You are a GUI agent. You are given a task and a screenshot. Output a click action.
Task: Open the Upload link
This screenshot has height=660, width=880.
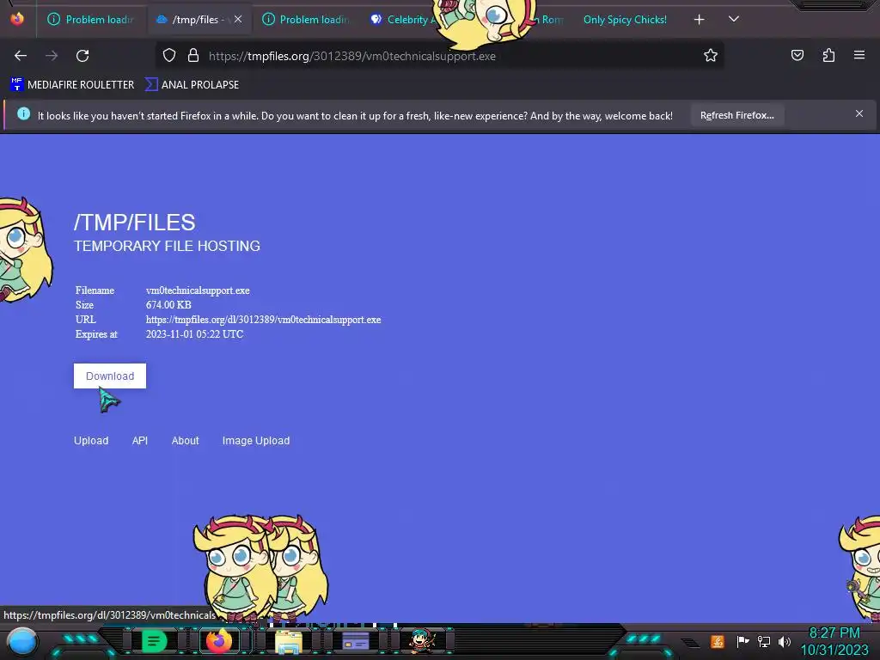click(x=91, y=441)
